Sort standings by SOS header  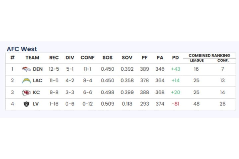pyautogui.click(x=108, y=58)
